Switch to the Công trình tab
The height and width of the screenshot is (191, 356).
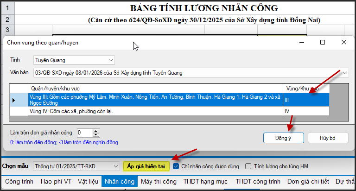point(19,181)
